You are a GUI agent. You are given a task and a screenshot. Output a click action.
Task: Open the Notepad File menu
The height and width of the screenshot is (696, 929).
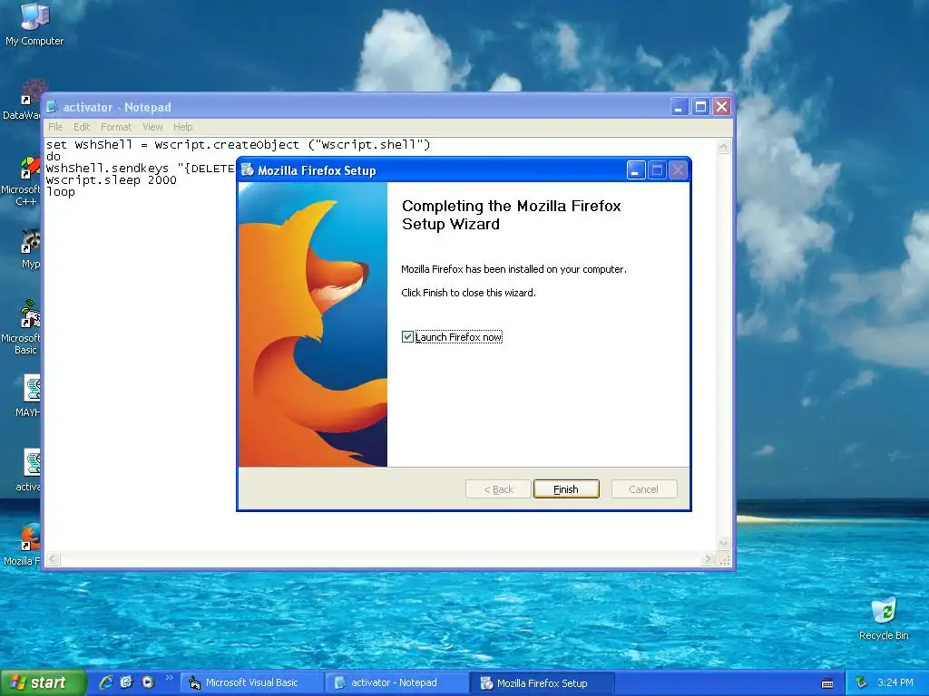(55, 127)
